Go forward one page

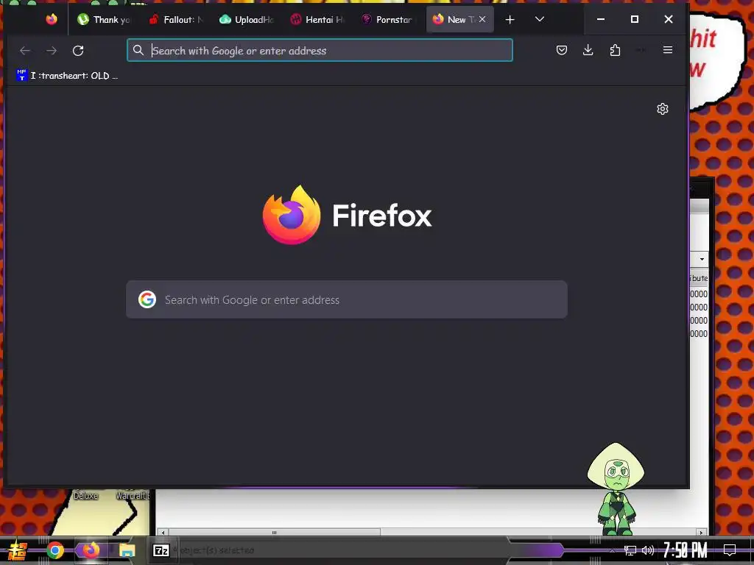[x=52, y=51]
